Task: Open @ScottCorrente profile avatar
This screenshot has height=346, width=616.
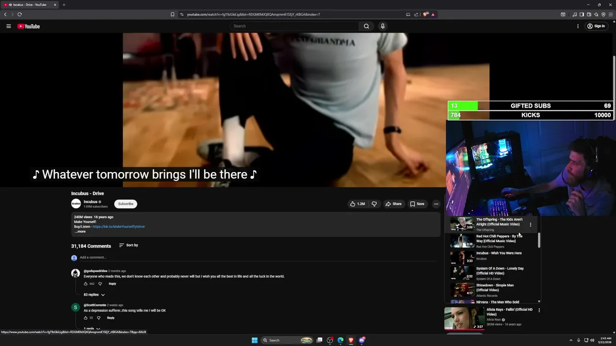Action: (76, 308)
